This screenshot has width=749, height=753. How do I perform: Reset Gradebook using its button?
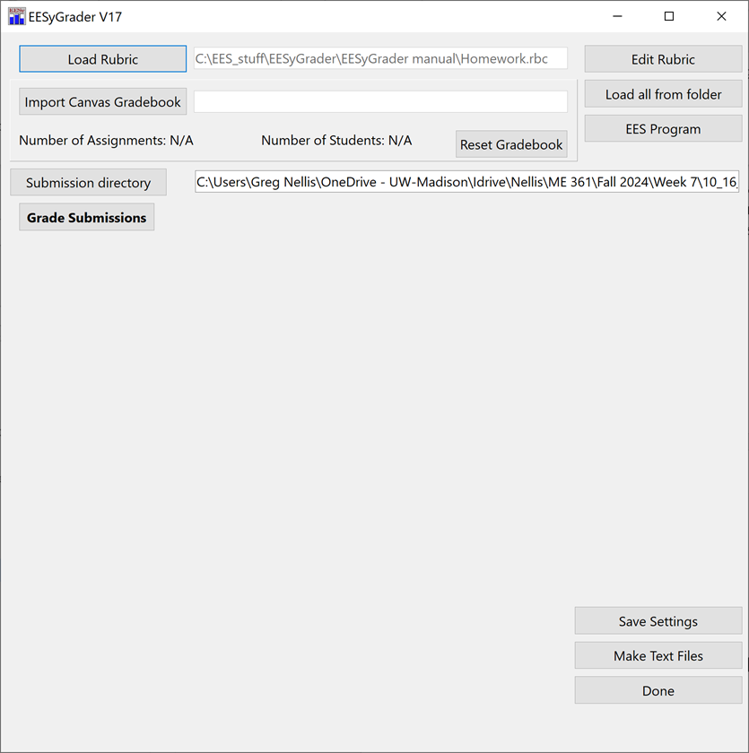pos(511,144)
